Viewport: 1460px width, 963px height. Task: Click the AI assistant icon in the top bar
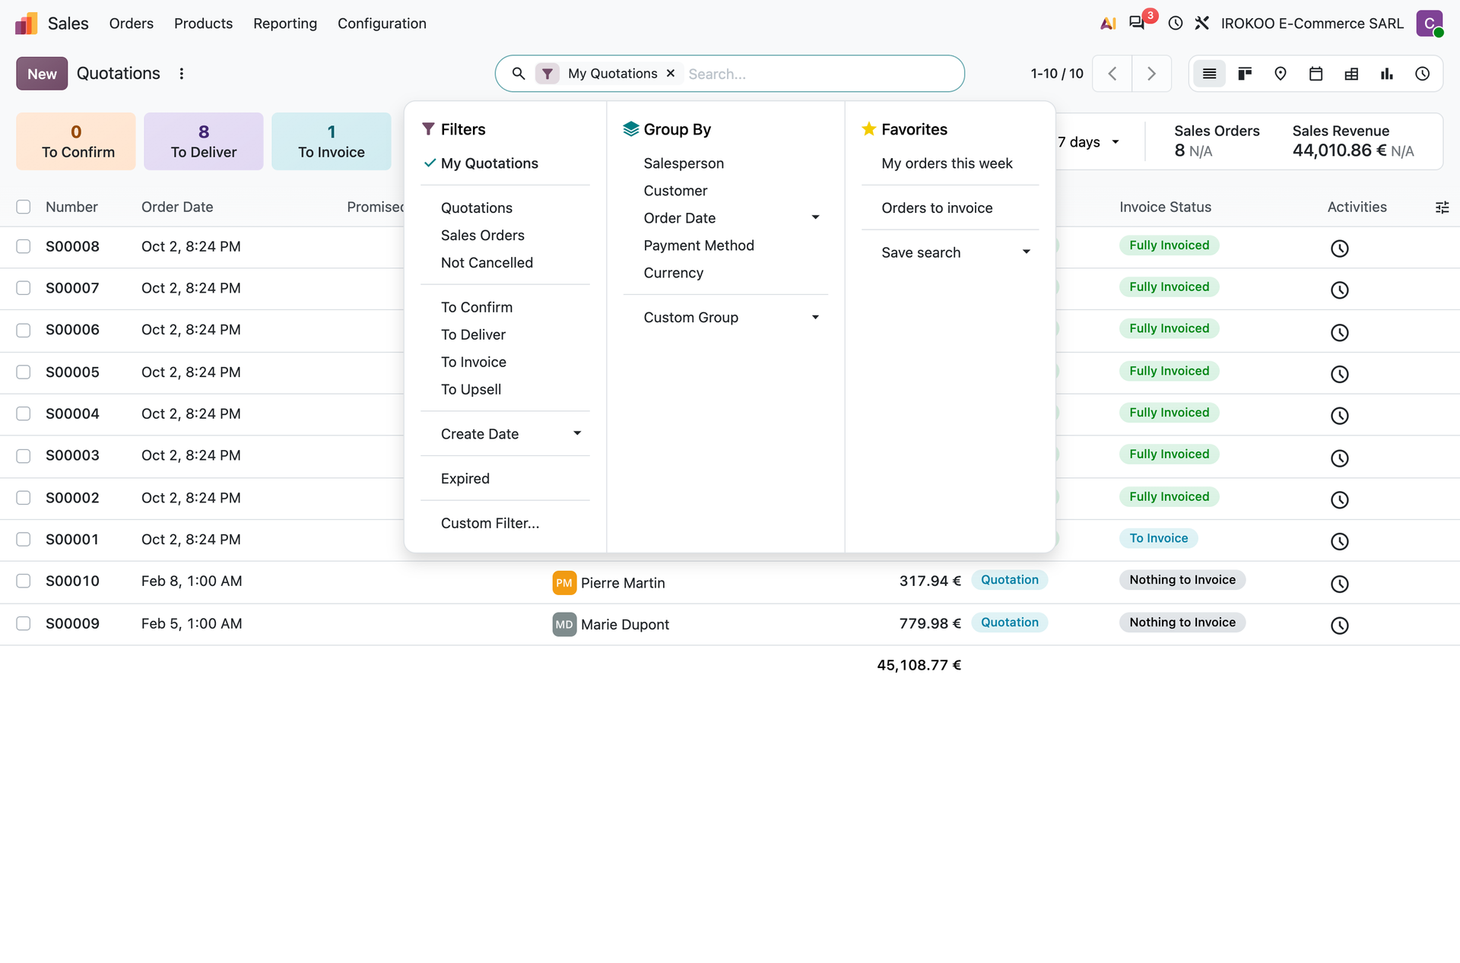[x=1109, y=23]
